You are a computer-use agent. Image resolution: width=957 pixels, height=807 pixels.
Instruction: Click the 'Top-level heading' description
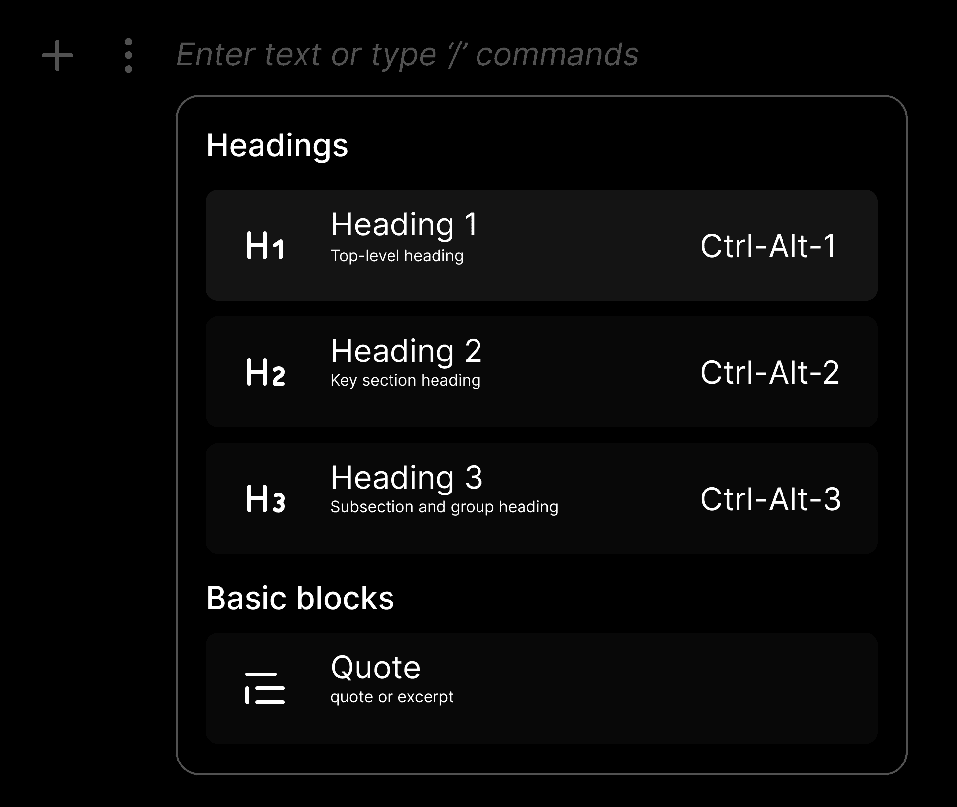397,256
